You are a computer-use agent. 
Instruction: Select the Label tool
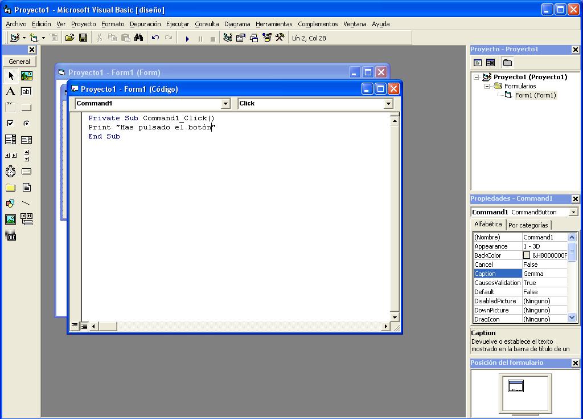(10, 91)
